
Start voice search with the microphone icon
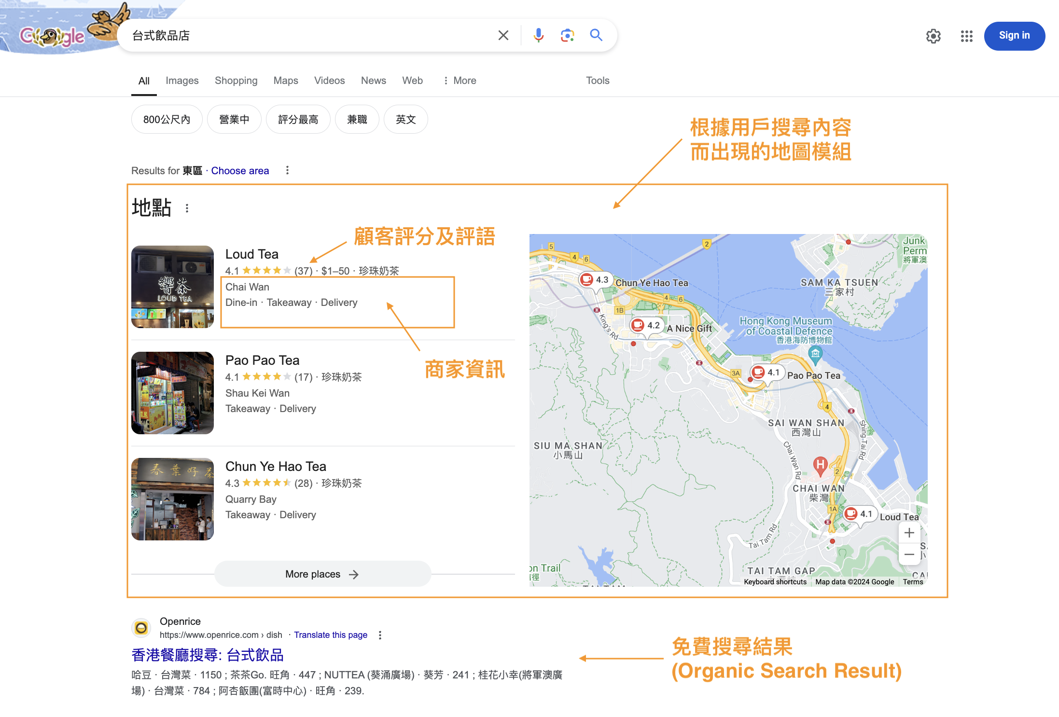(x=538, y=35)
